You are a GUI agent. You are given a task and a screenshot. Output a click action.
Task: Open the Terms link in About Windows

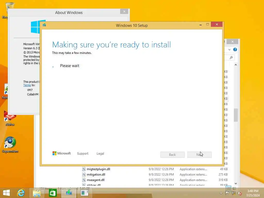tap(27, 85)
